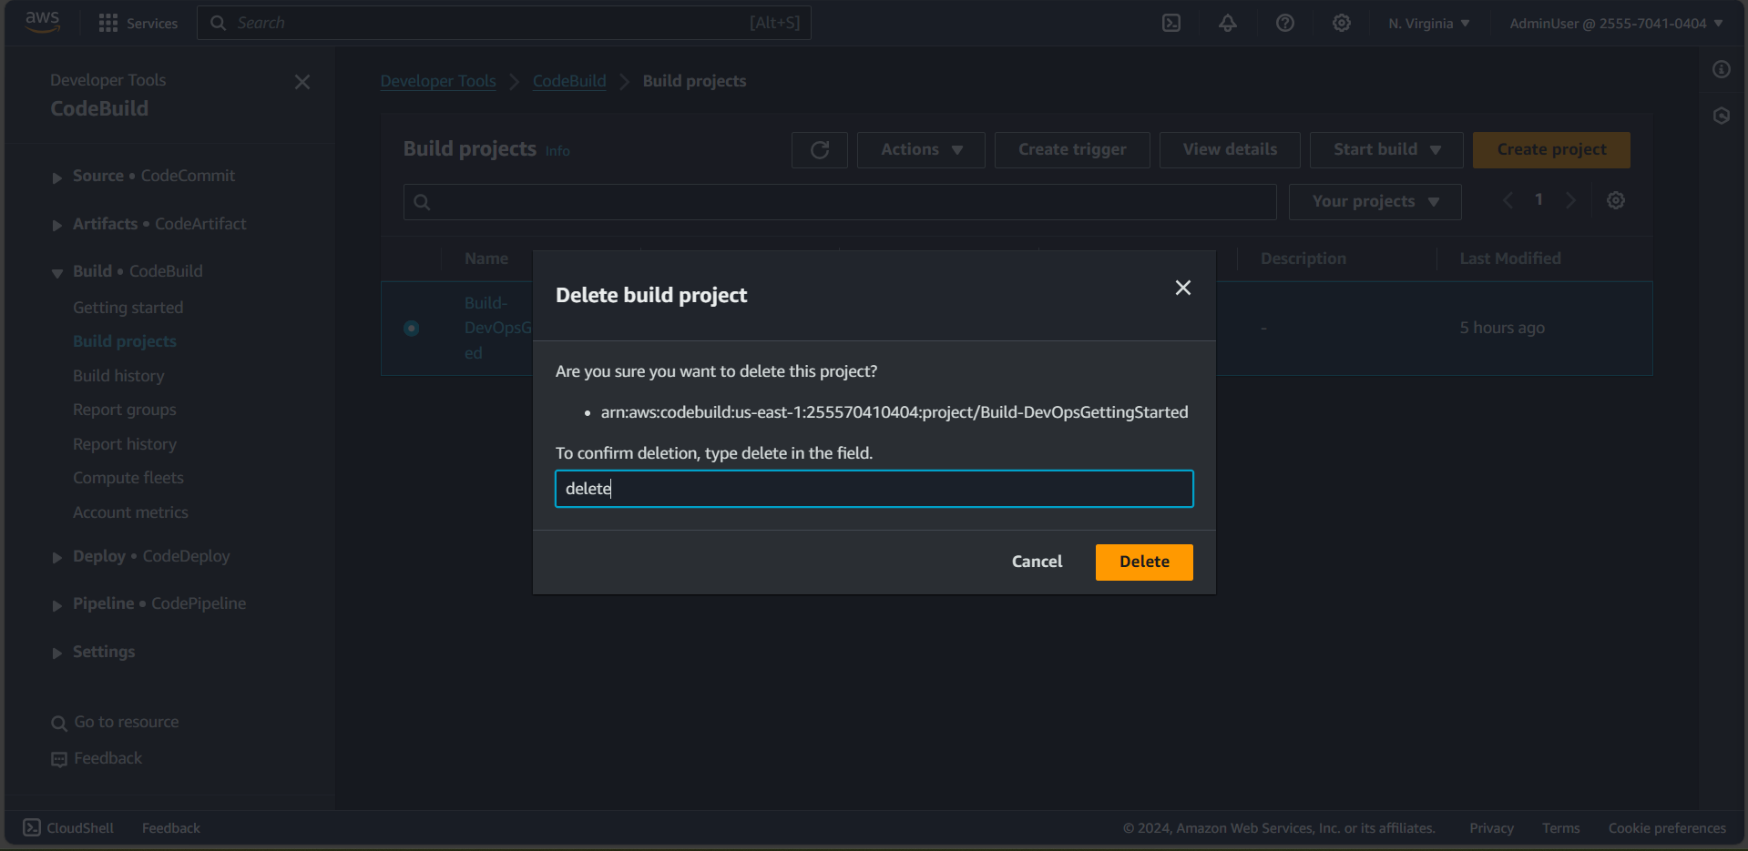
Task: Click the Feedback item in the sidebar
Action: [x=97, y=758]
